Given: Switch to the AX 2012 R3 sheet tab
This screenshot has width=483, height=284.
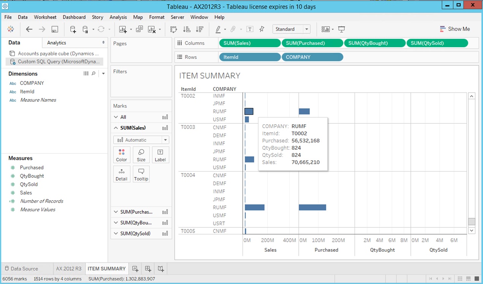Looking at the screenshot, I should tap(69, 269).
